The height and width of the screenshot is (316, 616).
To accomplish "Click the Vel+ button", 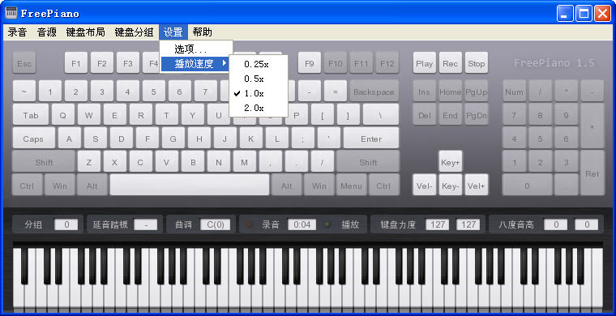I will click(476, 185).
